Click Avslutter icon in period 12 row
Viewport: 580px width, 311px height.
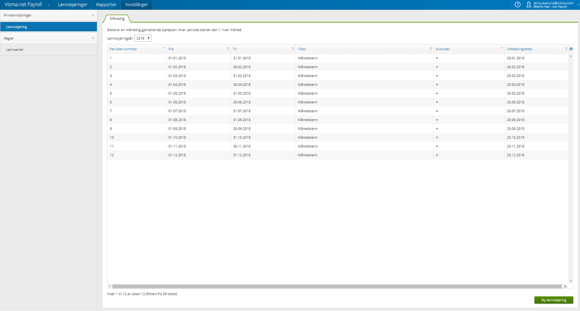[x=437, y=155]
